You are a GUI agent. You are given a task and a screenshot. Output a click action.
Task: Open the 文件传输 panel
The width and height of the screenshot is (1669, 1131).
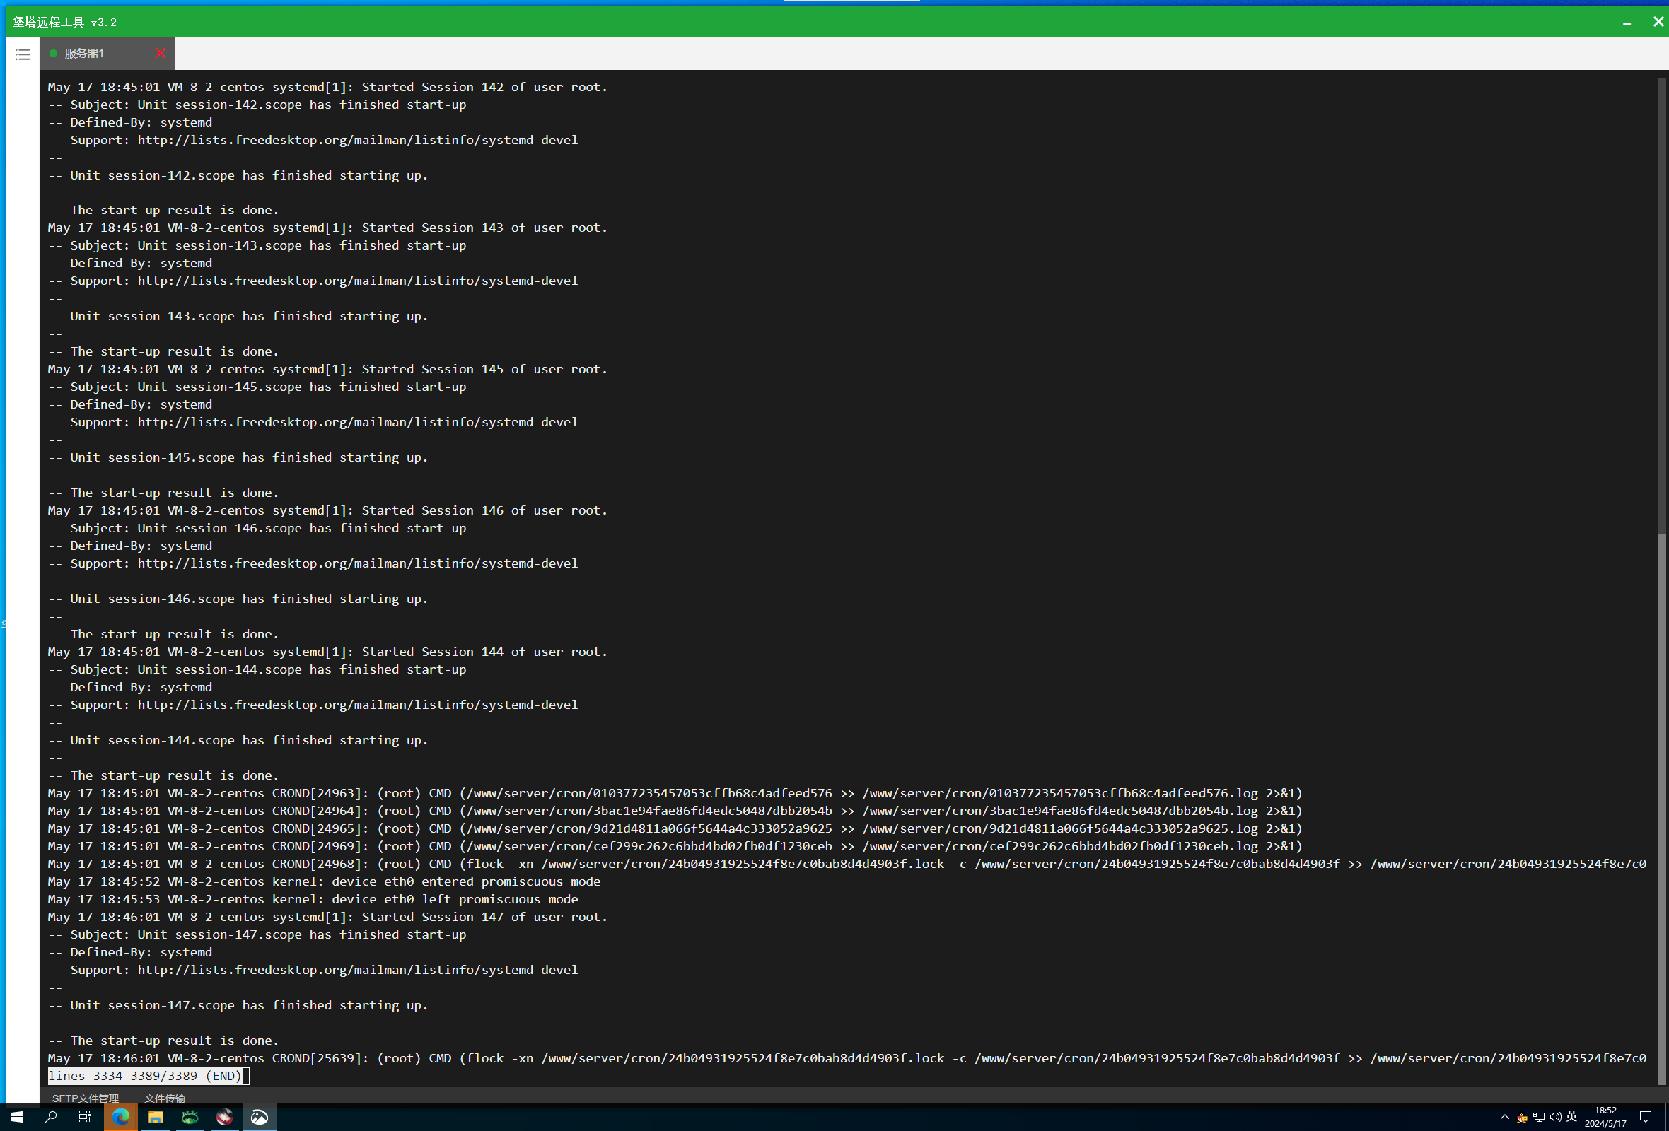pos(165,1098)
